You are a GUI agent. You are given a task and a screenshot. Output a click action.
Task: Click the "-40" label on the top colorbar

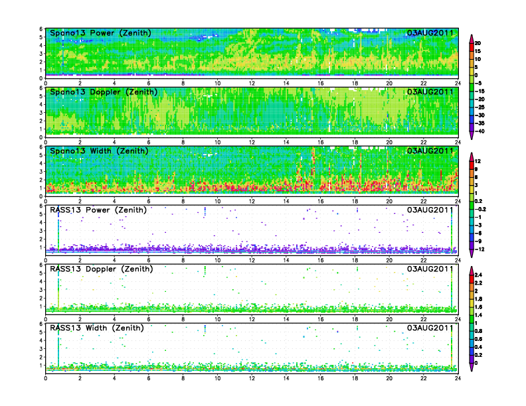(x=480, y=131)
